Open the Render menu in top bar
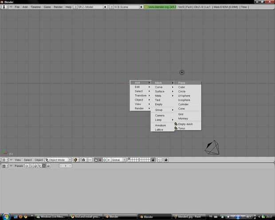This screenshot has width=275, height=220. [x=58, y=7]
